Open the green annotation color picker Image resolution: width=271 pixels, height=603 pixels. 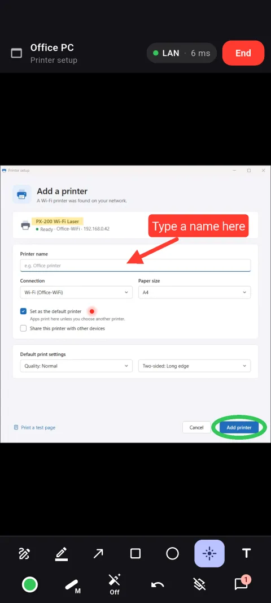[29, 585]
